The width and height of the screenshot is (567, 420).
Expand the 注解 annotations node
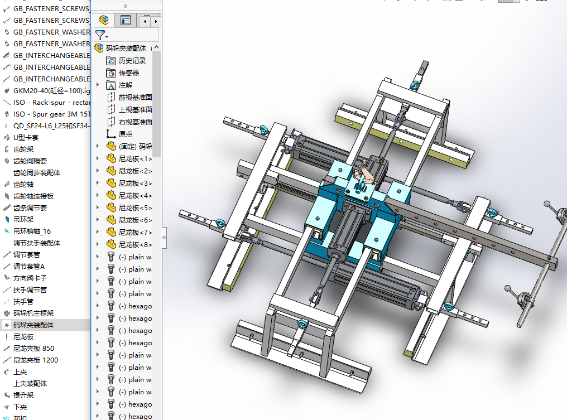point(98,85)
